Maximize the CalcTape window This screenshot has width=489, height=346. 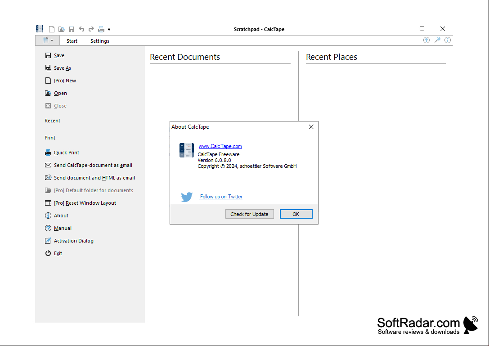(422, 29)
